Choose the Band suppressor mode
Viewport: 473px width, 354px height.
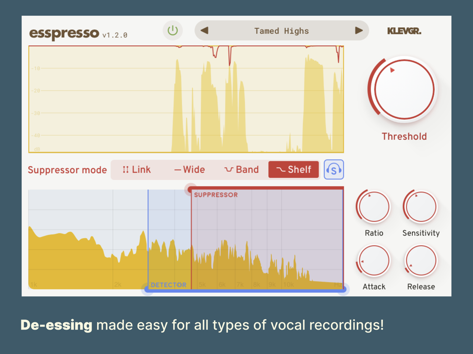[x=241, y=170]
